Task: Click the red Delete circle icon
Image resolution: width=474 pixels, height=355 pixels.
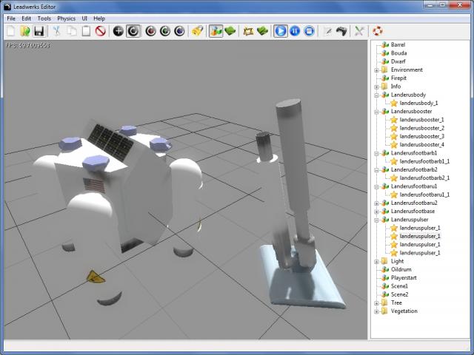Action: point(100,31)
